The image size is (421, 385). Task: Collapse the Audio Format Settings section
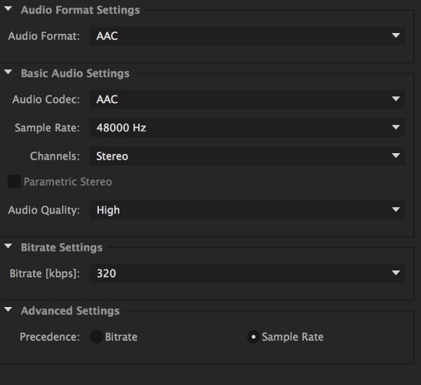pyautogui.click(x=8, y=8)
